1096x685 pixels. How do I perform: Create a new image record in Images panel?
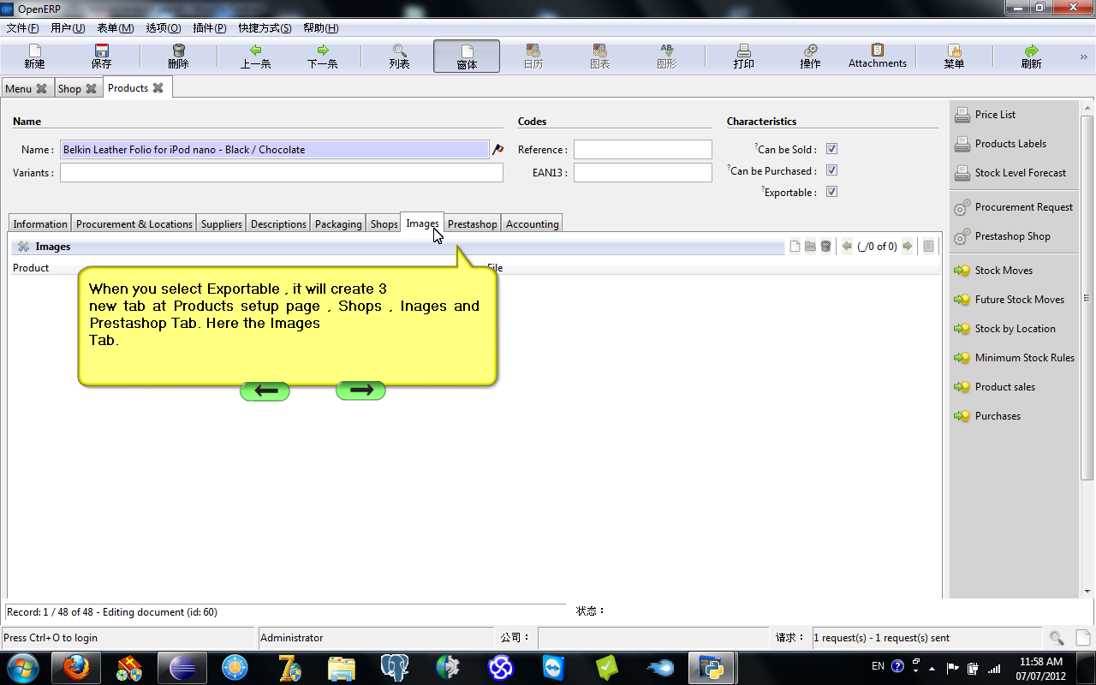[x=795, y=247]
